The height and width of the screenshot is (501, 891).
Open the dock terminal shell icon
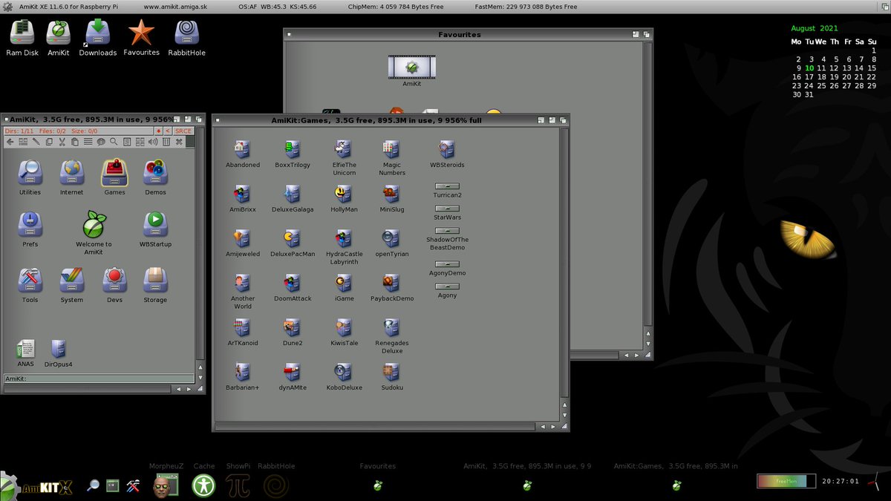pos(113,486)
